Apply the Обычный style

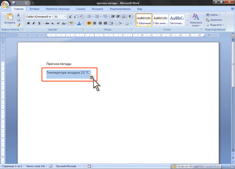[x=144, y=20]
